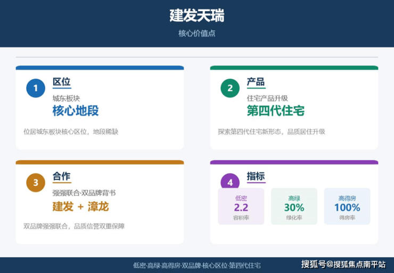394x273 pixels.
Task: Click the purple number 4 circle
Action: 230,182
